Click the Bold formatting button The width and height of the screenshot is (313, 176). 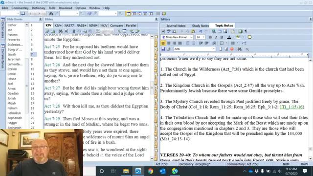coord(210,37)
